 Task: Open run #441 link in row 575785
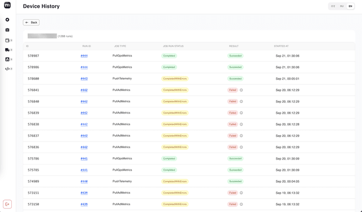pyautogui.click(x=84, y=170)
